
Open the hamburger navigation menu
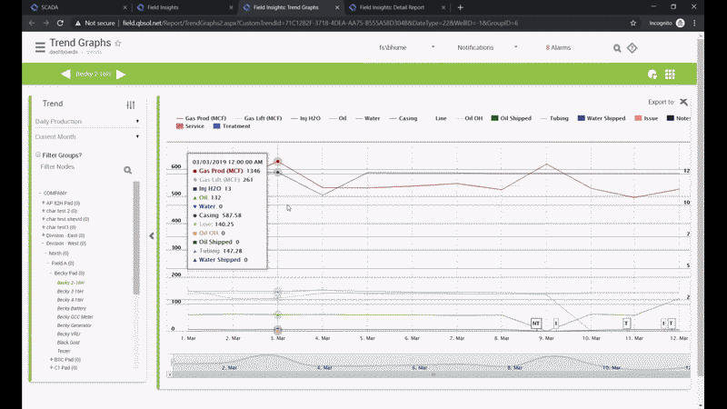click(x=40, y=47)
